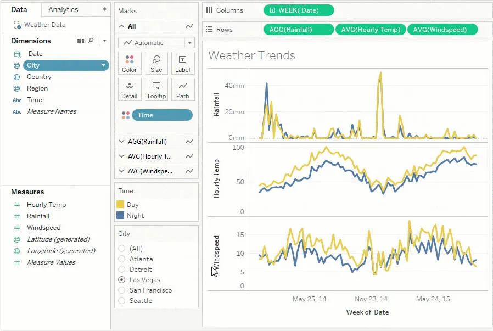Open the Detail mark card
493x331 pixels.
(x=130, y=90)
